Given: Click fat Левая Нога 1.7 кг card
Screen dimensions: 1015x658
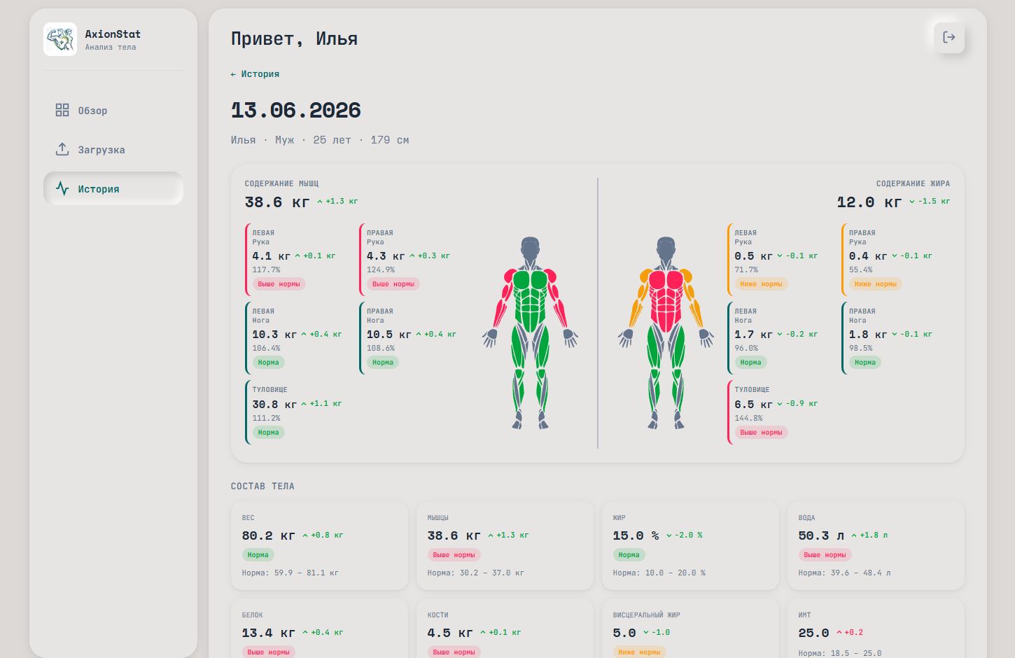Looking at the screenshot, I should tap(780, 338).
